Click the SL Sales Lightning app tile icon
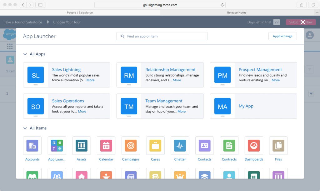Viewport: 320px width, 191px height. click(x=36, y=75)
